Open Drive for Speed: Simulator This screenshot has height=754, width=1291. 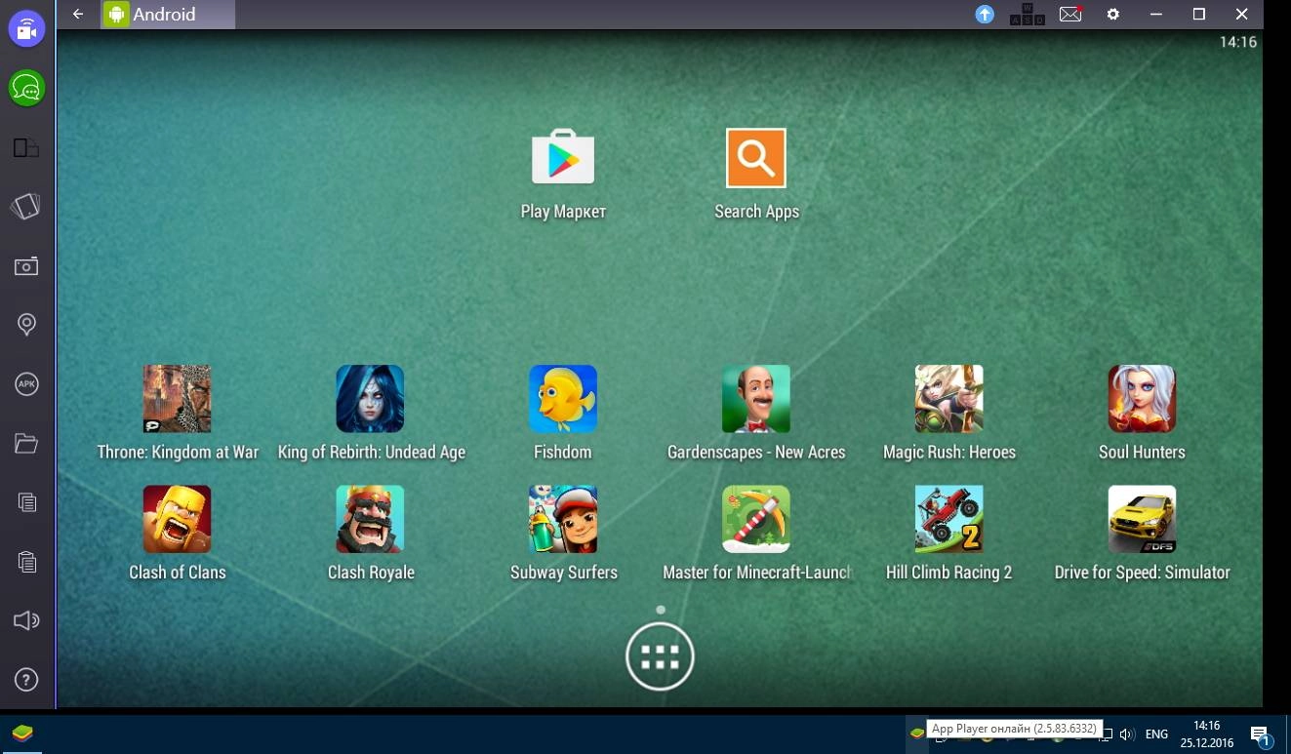coord(1142,519)
